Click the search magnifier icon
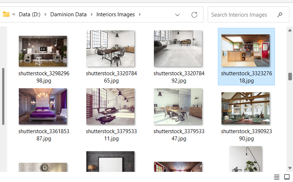Viewport: 293px width, 182px height. [x=280, y=15]
